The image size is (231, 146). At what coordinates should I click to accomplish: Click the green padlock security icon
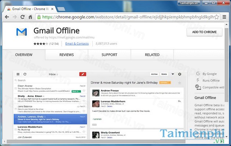[39, 17]
